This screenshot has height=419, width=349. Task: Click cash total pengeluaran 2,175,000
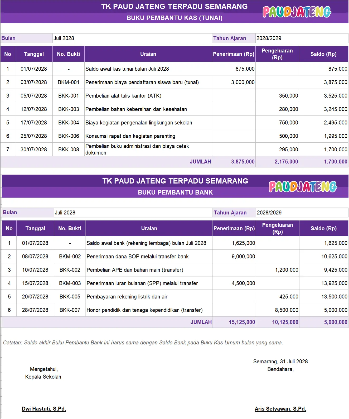point(277,162)
